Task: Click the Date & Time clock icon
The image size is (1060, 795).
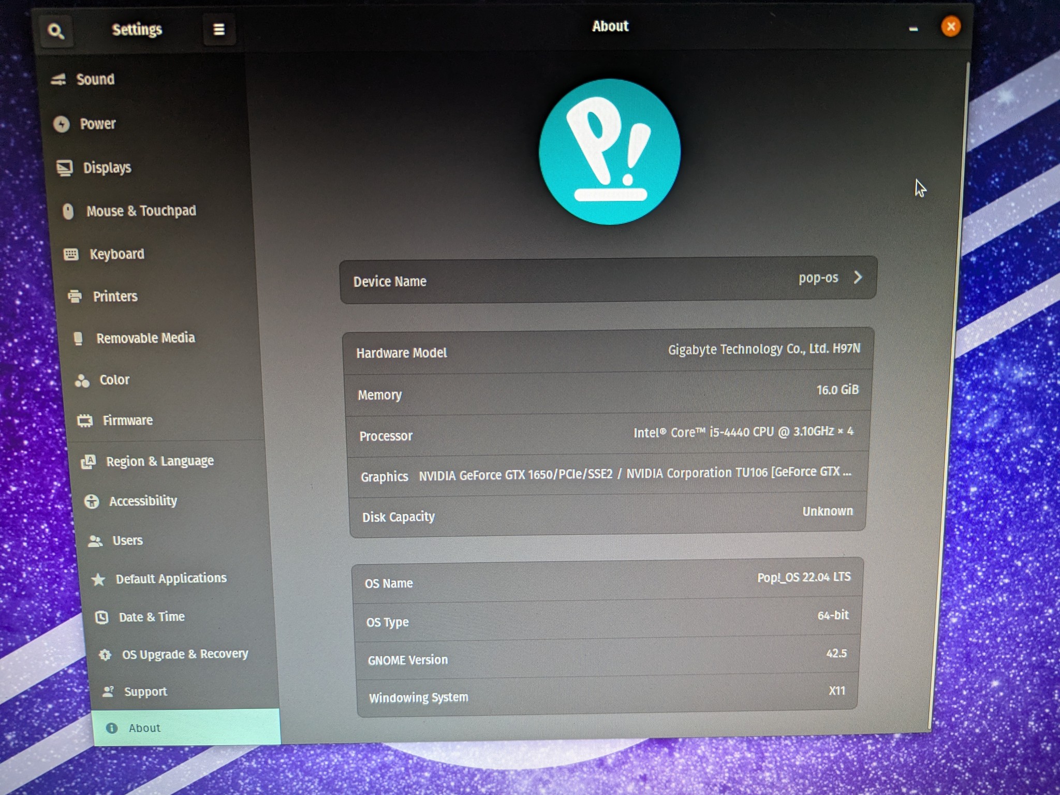Action: pos(102,617)
